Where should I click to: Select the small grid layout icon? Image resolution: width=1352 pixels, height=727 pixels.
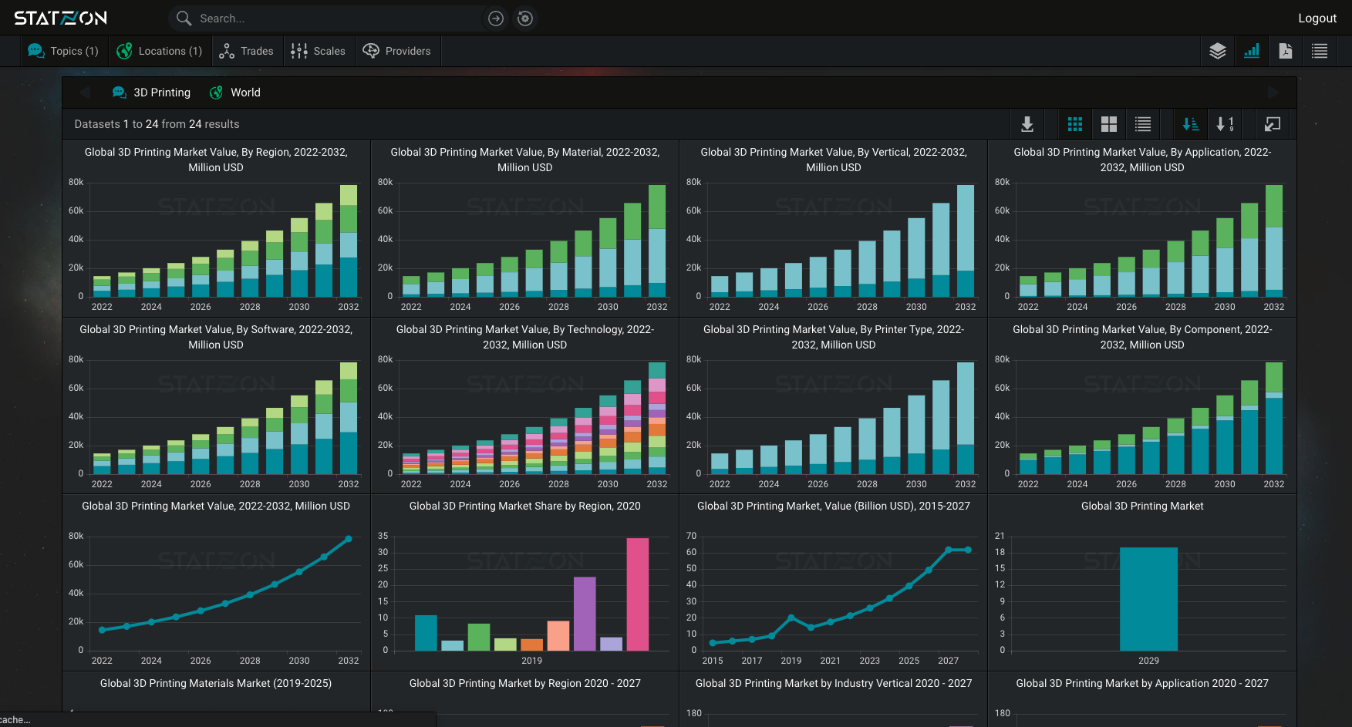pos(1075,124)
